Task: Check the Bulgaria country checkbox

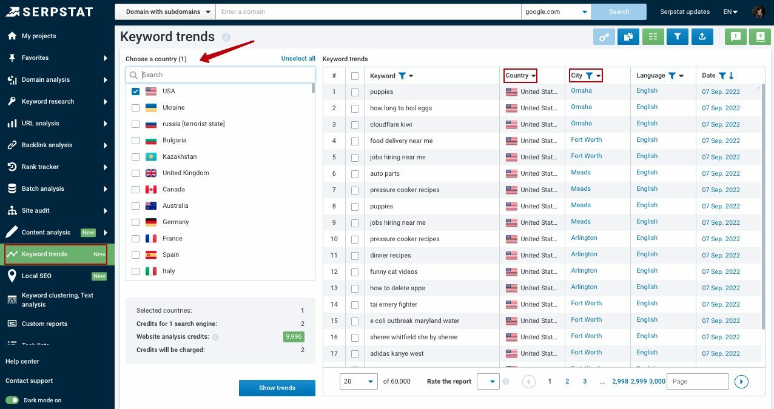Action: [x=136, y=140]
